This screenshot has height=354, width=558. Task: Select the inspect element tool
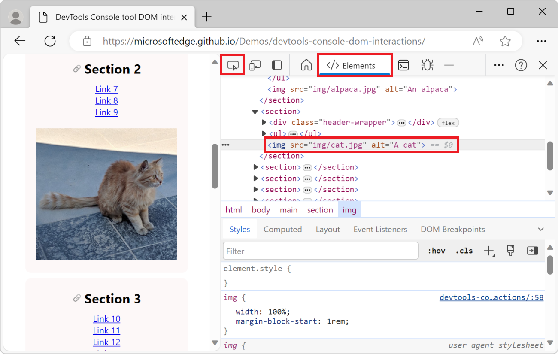click(232, 64)
